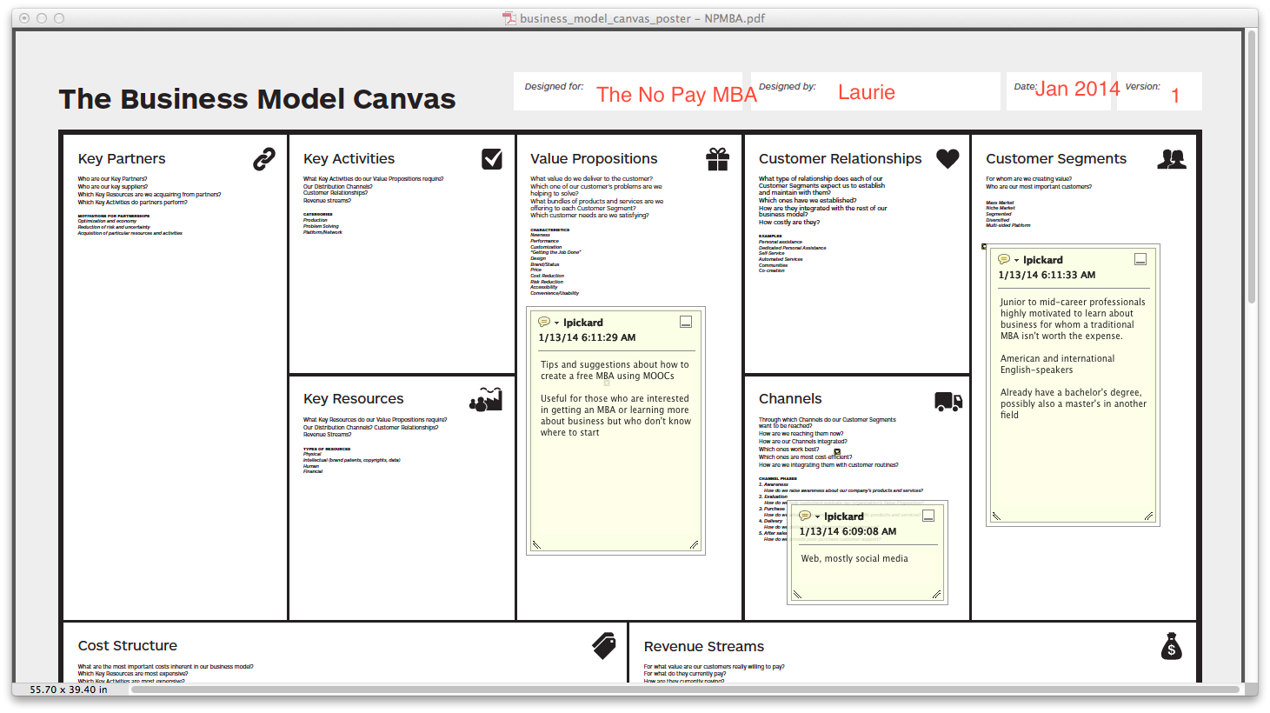The image size is (1270, 713).
Task: Click resize handle at bottom-right of Channels note
Action: pyautogui.click(x=936, y=594)
